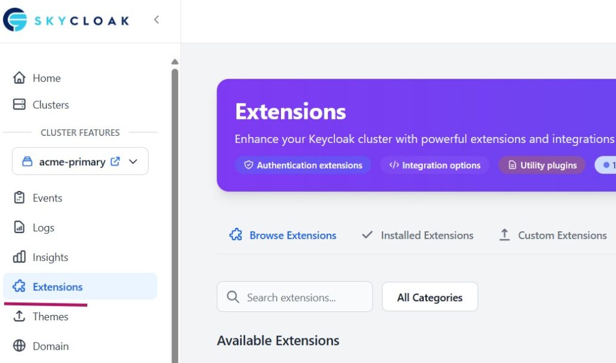Open the Clusters server icon
Image resolution: width=616 pixels, height=363 pixels.
(19, 105)
